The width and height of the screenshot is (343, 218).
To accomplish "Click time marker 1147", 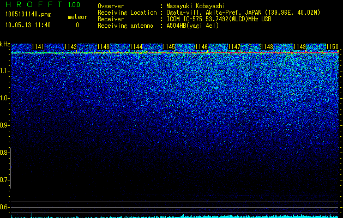I will coord(234,47).
